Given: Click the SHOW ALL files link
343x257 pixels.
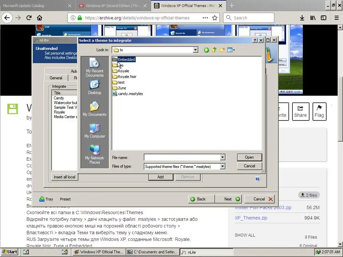Looking at the screenshot, I should pos(245,235).
